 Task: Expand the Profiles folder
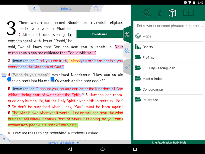pyautogui.click(x=169, y=57)
